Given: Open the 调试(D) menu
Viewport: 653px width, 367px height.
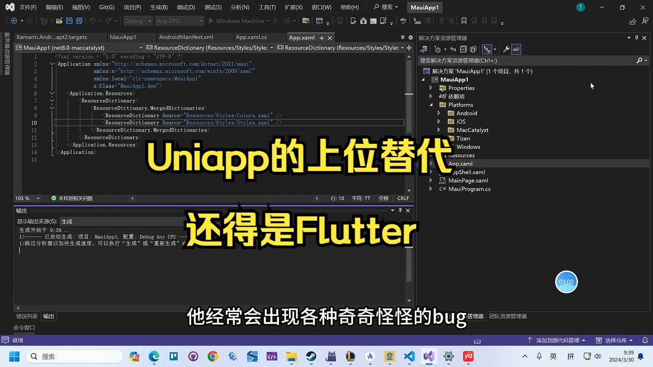Looking at the screenshot, I should [186, 7].
